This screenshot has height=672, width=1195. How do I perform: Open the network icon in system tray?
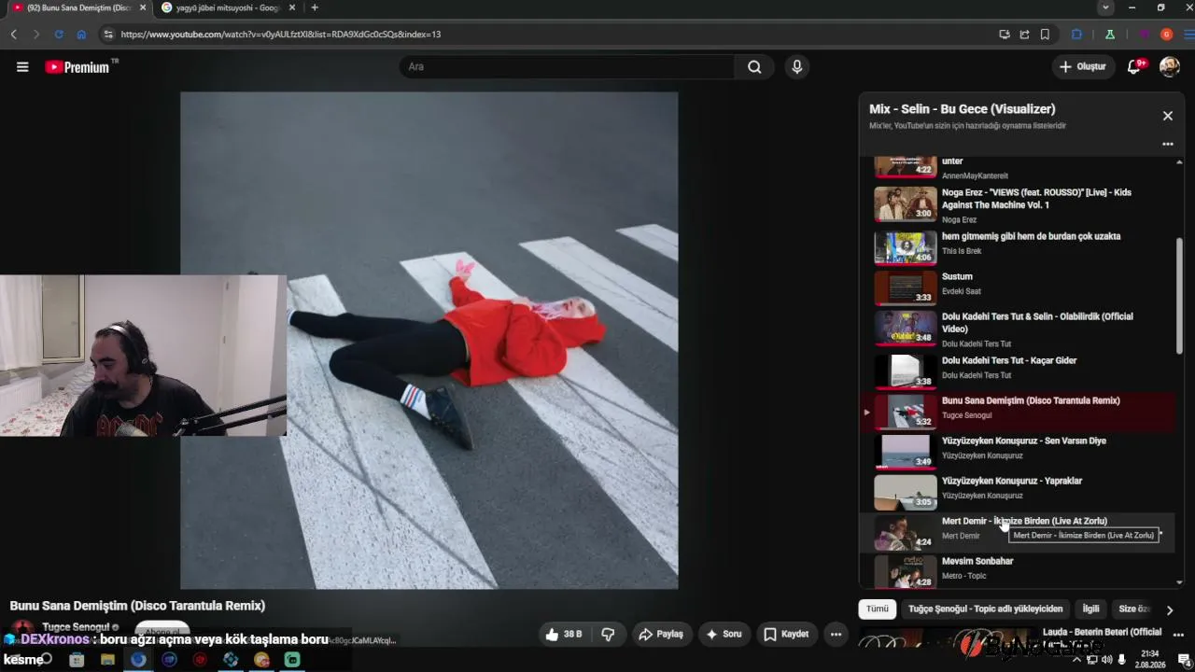pyautogui.click(x=1091, y=660)
